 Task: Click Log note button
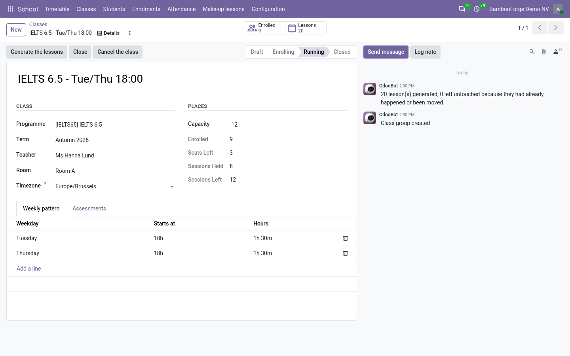point(425,52)
